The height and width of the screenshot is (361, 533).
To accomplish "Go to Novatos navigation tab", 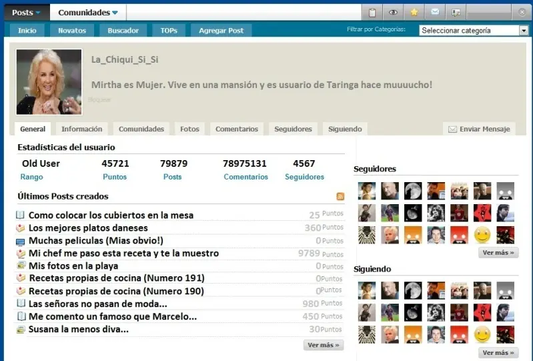I will point(72,31).
